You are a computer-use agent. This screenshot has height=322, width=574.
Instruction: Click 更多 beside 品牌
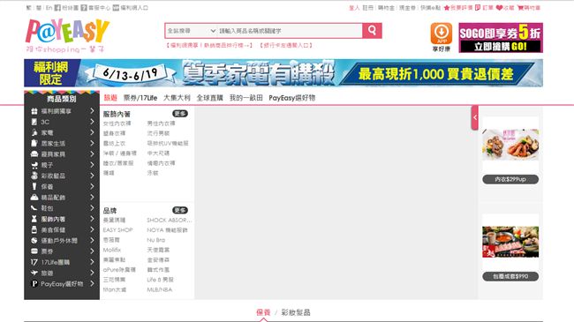tap(180, 210)
